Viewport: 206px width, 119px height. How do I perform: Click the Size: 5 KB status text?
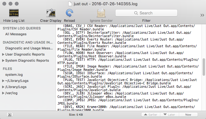pos(76,115)
